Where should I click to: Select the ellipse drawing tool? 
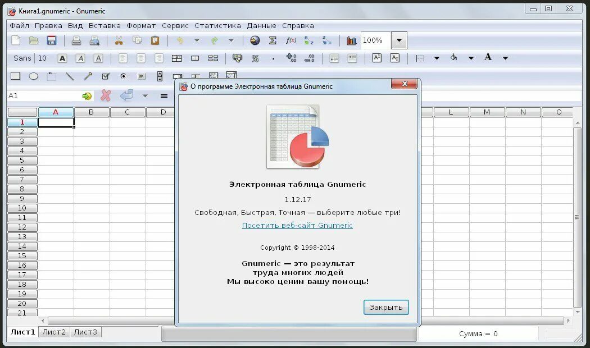tap(34, 76)
